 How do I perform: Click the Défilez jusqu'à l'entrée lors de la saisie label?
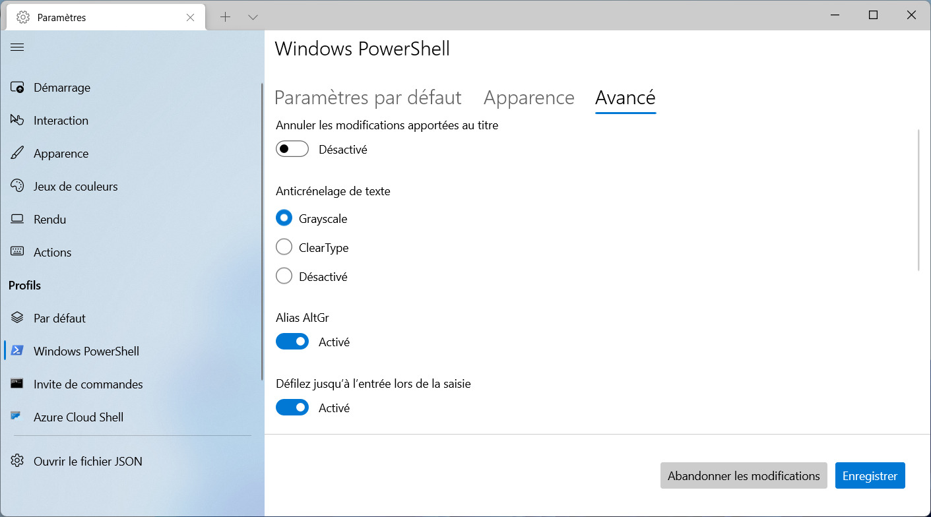click(x=373, y=383)
